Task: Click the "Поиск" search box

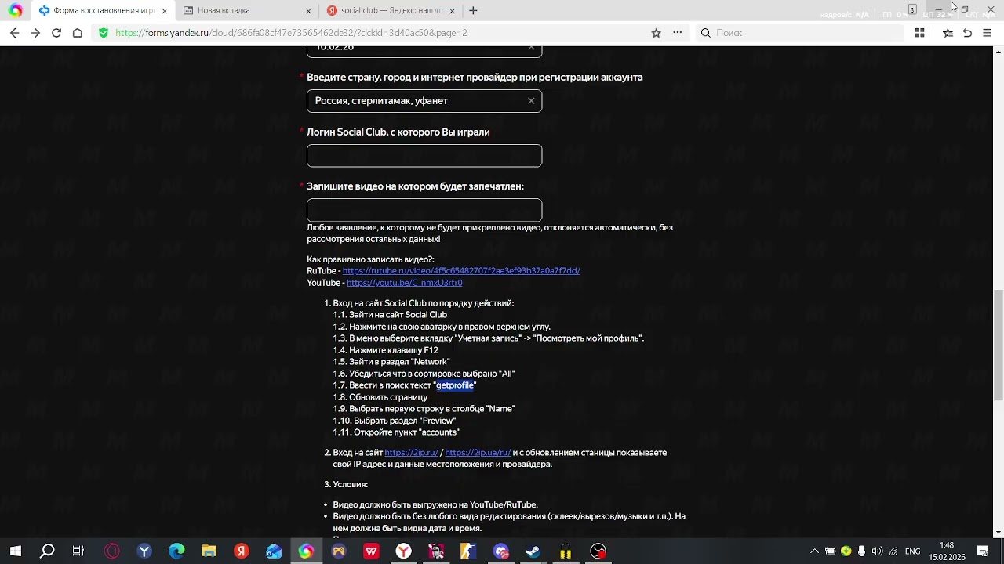Action: tap(800, 33)
